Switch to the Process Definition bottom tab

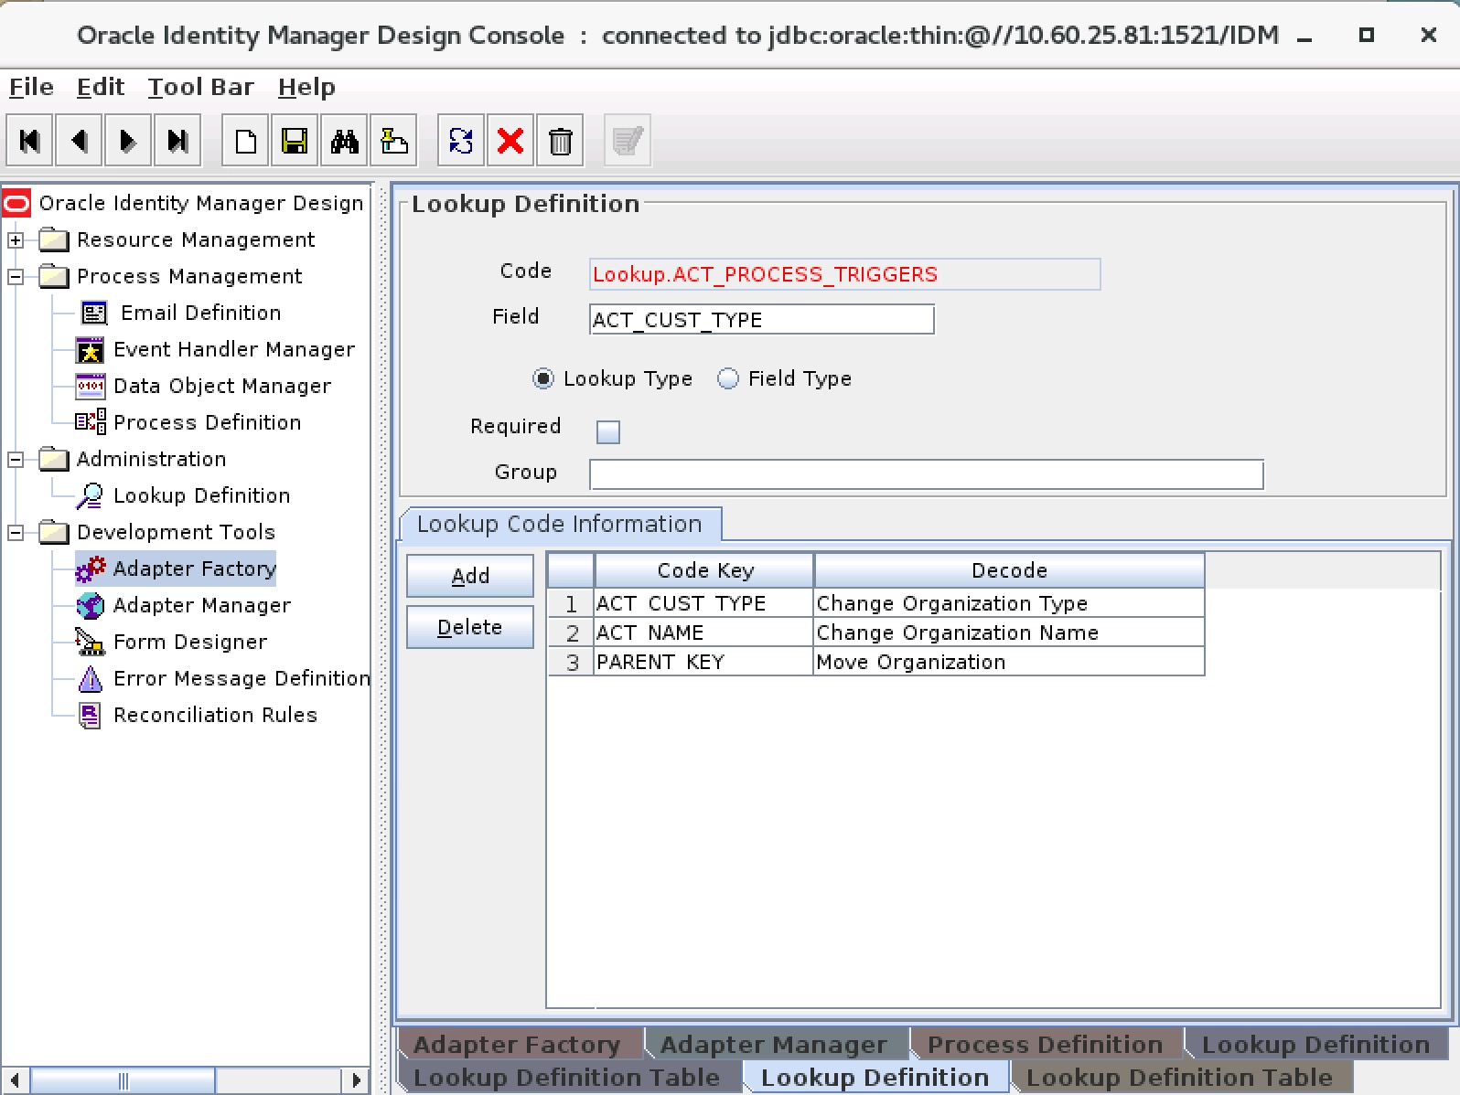pos(1045,1044)
